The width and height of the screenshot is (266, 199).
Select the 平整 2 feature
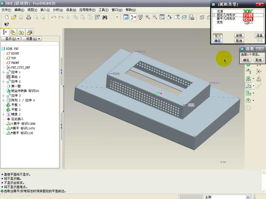[14, 110]
